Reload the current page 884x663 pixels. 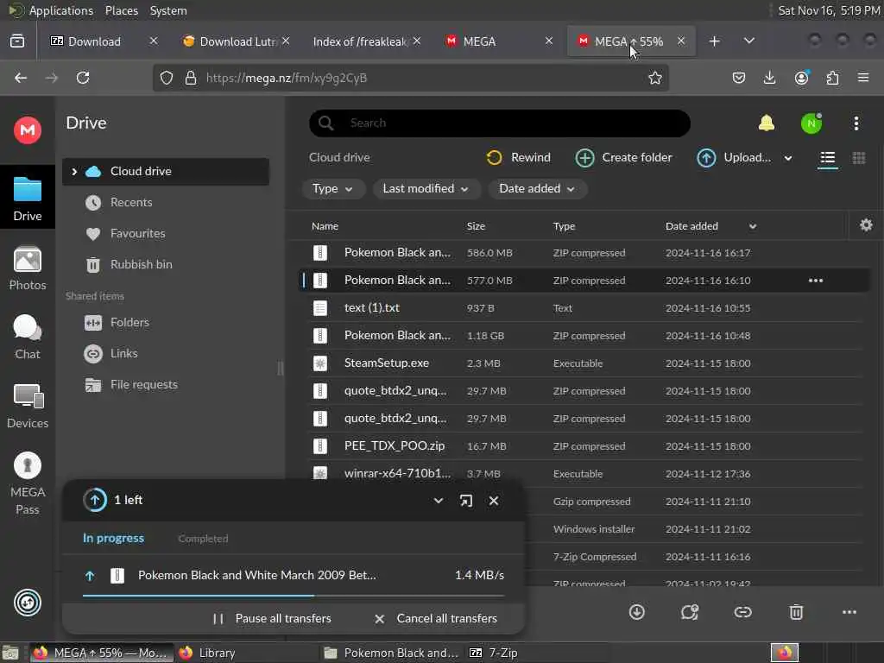(x=83, y=78)
